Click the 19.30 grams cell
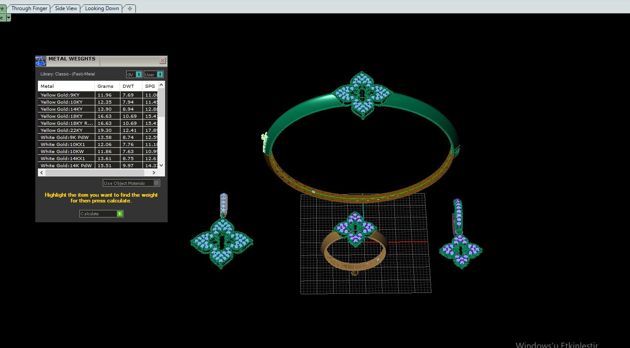This screenshot has width=630, height=348. [107, 130]
